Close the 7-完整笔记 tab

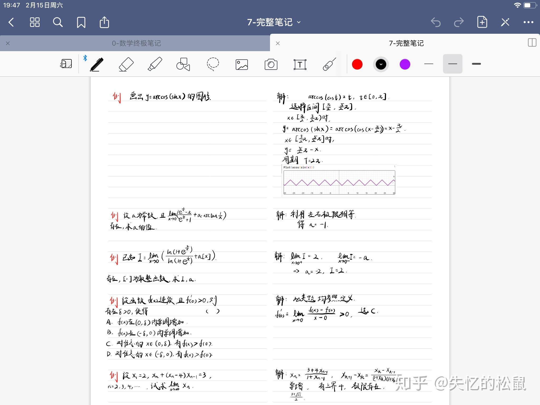(x=278, y=43)
